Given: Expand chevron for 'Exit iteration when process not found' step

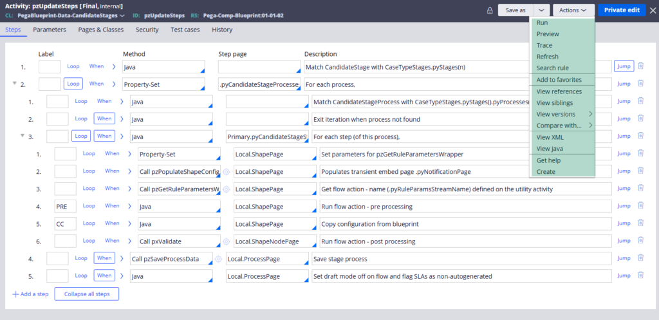Looking at the screenshot, I should (122, 119).
